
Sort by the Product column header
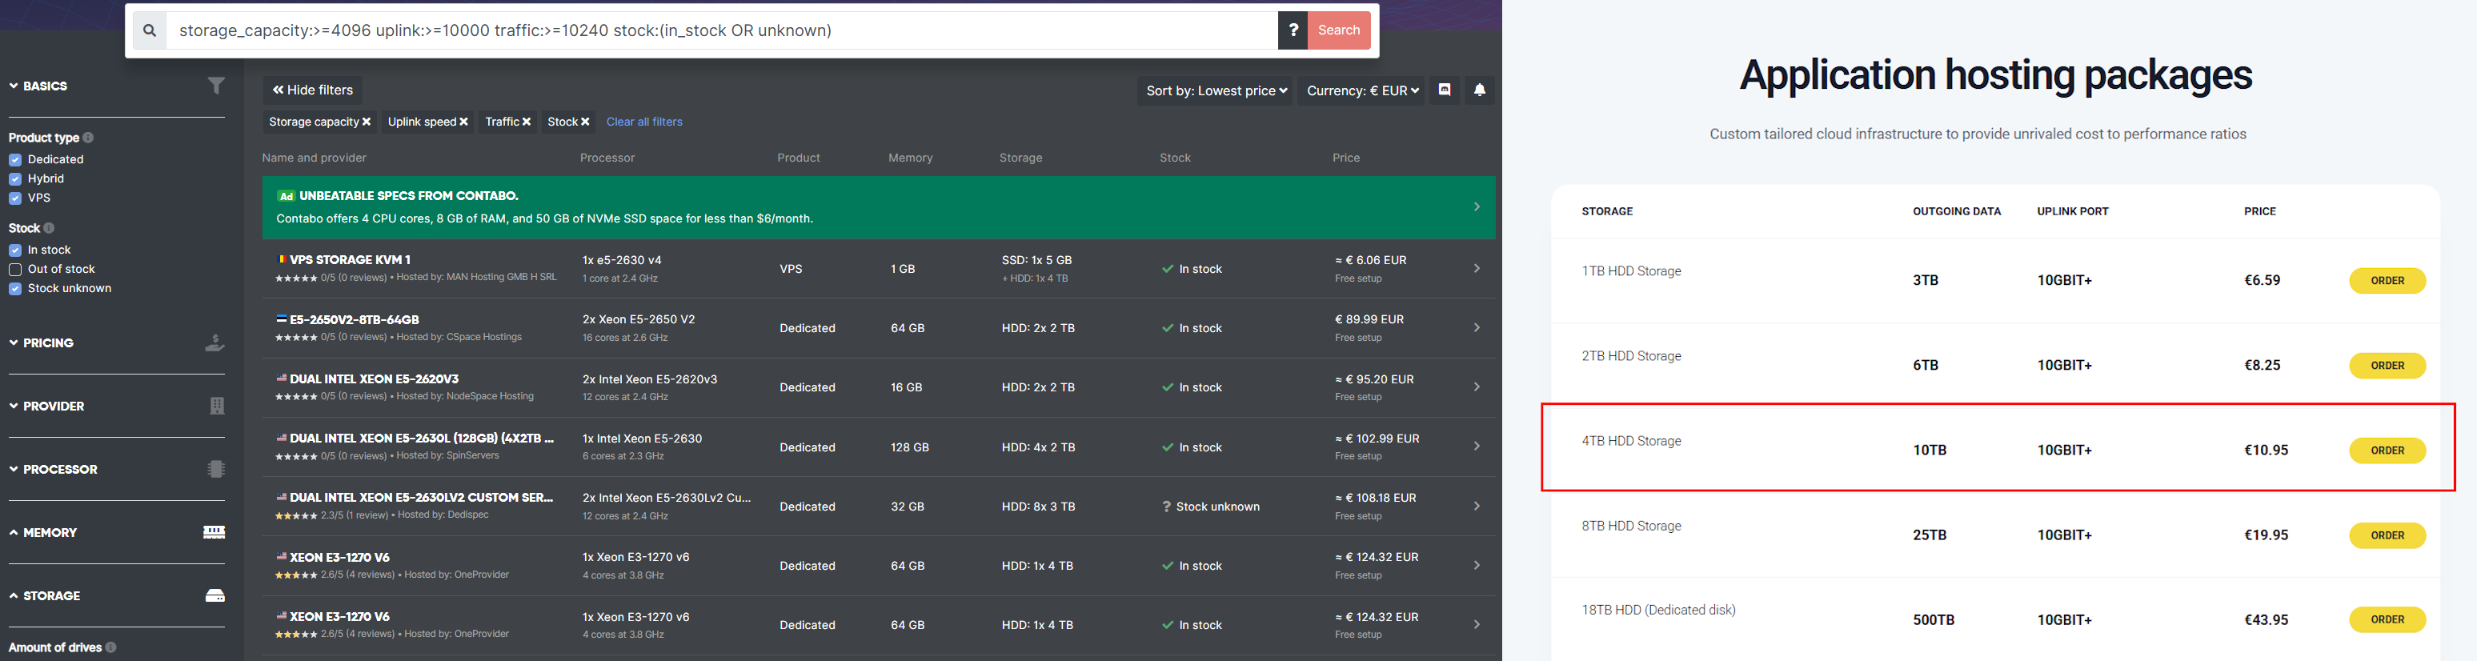(799, 158)
